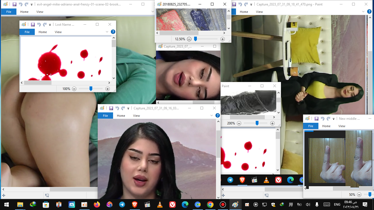Open the Windows Start menu

[6, 205]
